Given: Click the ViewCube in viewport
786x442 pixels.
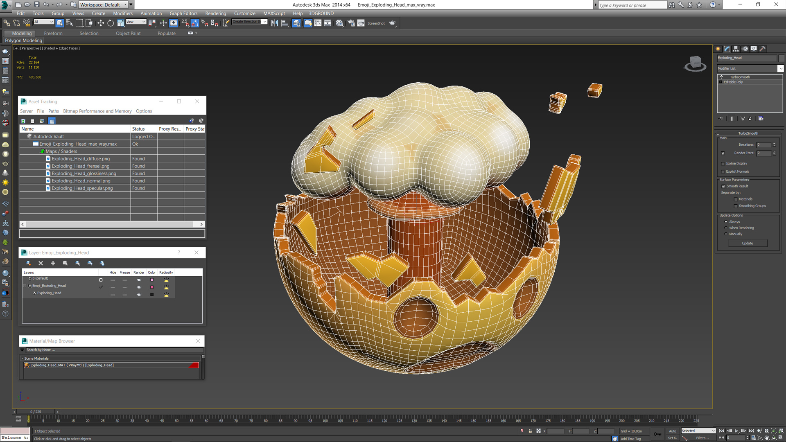Looking at the screenshot, I should coord(695,63).
